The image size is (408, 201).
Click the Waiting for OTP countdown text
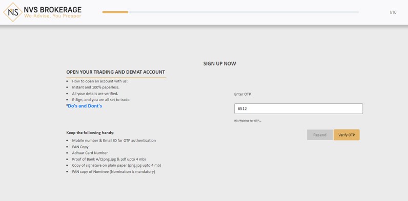click(x=248, y=121)
